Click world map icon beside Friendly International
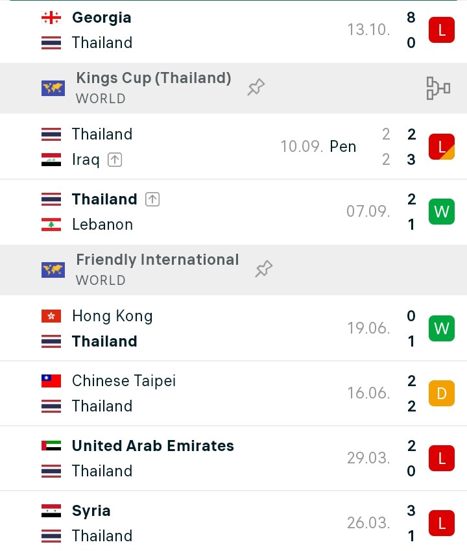 53,270
